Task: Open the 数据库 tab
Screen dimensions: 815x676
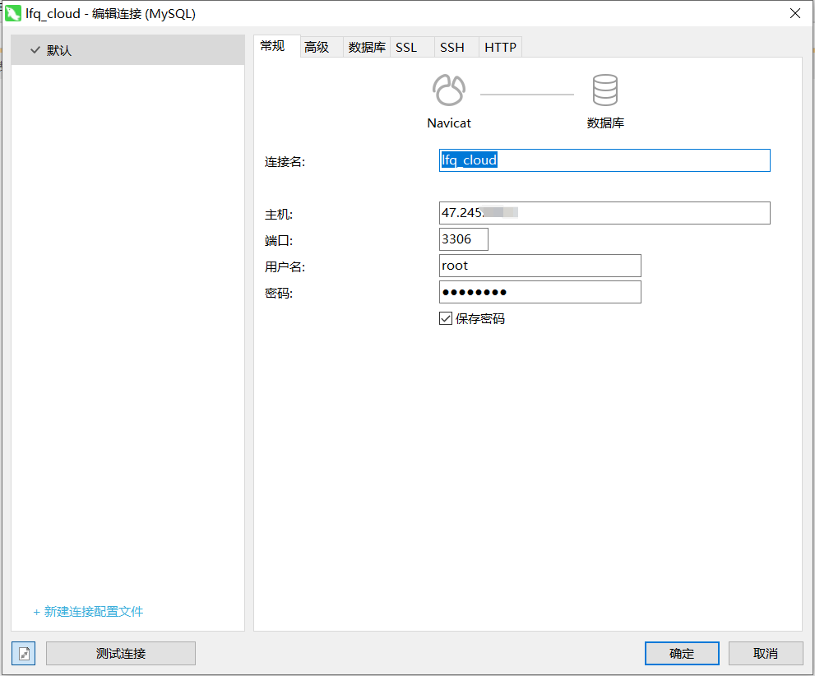Action: click(x=367, y=47)
